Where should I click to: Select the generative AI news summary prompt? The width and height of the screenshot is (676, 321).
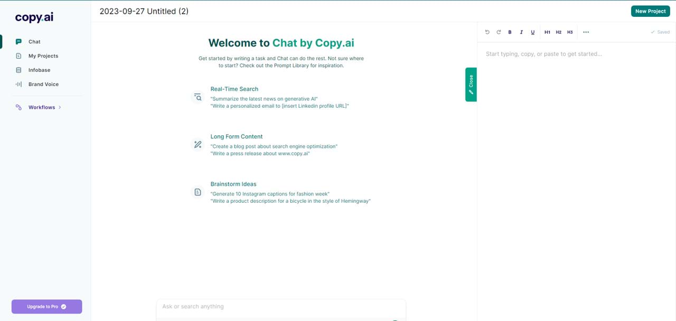[x=264, y=99]
